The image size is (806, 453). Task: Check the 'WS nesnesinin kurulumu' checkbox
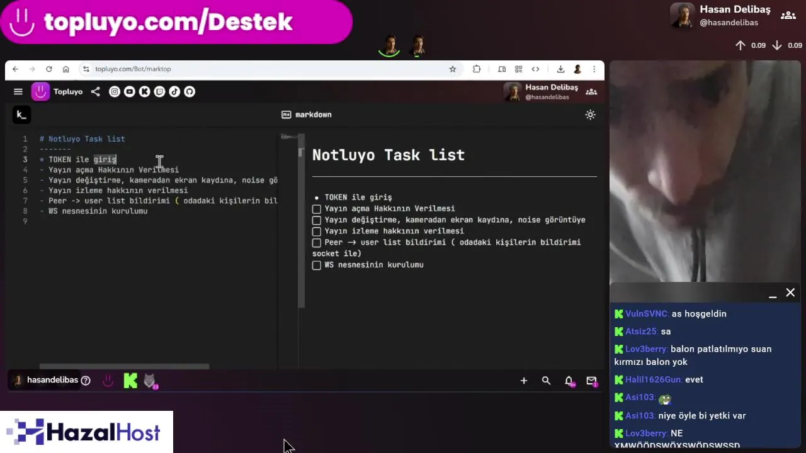[x=317, y=266]
